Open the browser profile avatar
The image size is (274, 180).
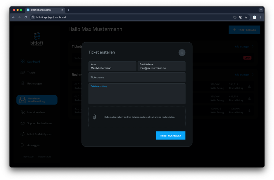click(x=255, y=17)
